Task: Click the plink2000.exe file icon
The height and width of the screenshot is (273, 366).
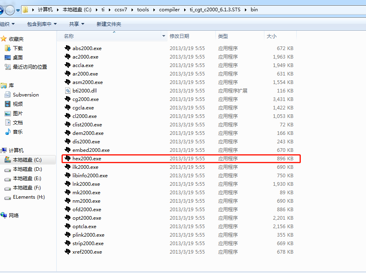Action: [x=68, y=235]
